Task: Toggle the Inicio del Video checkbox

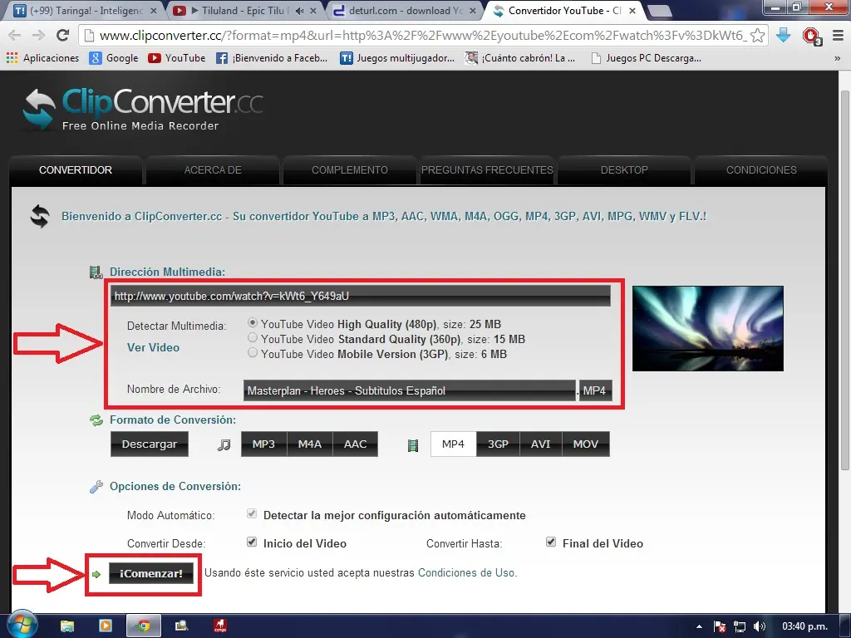Action: click(x=252, y=542)
